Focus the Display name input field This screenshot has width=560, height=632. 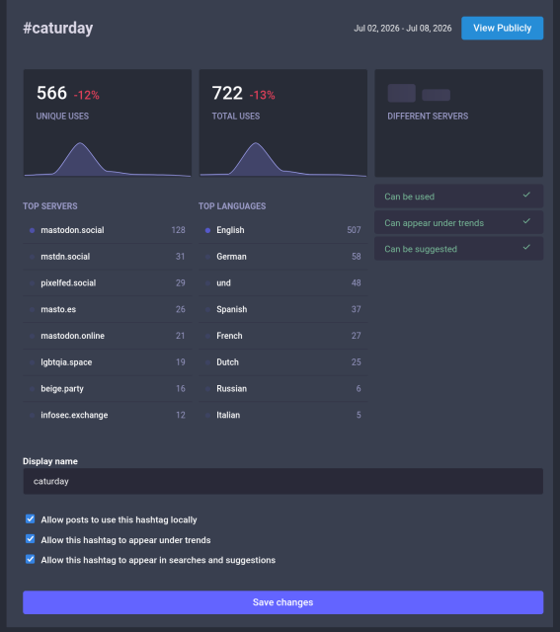[x=283, y=481]
